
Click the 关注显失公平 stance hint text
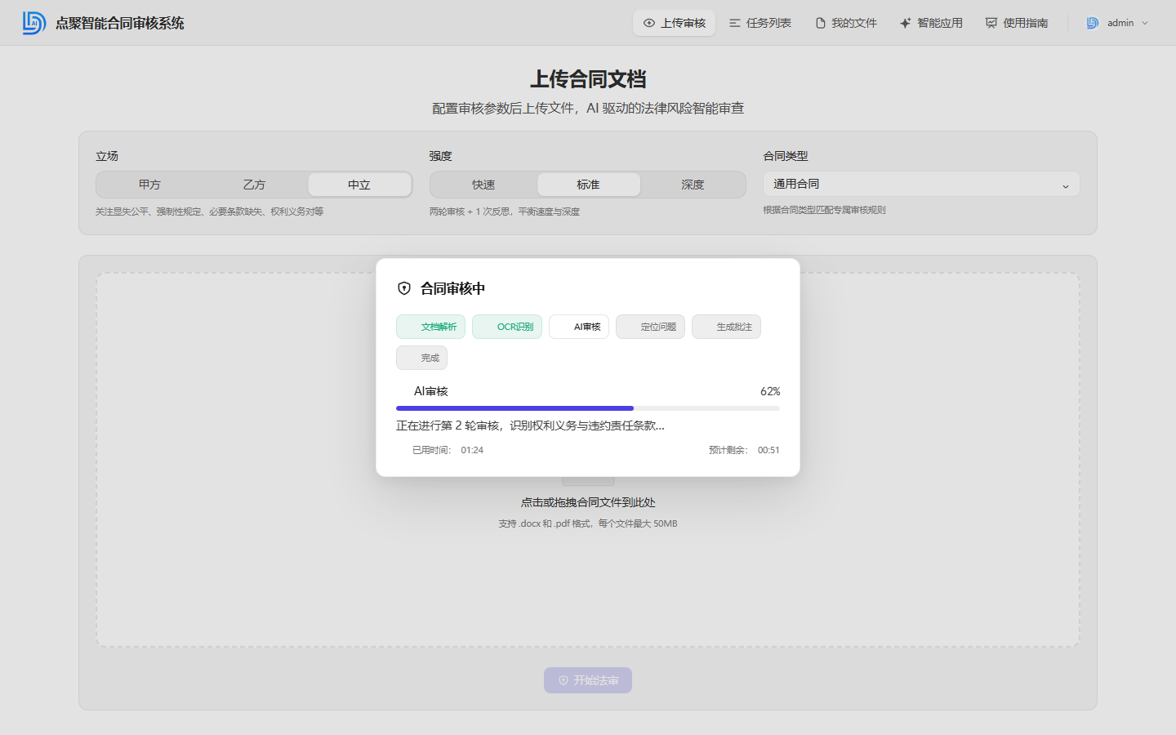click(210, 212)
